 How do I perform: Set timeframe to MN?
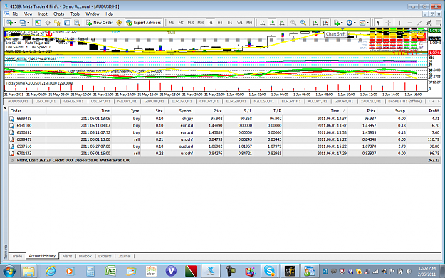[249, 23]
